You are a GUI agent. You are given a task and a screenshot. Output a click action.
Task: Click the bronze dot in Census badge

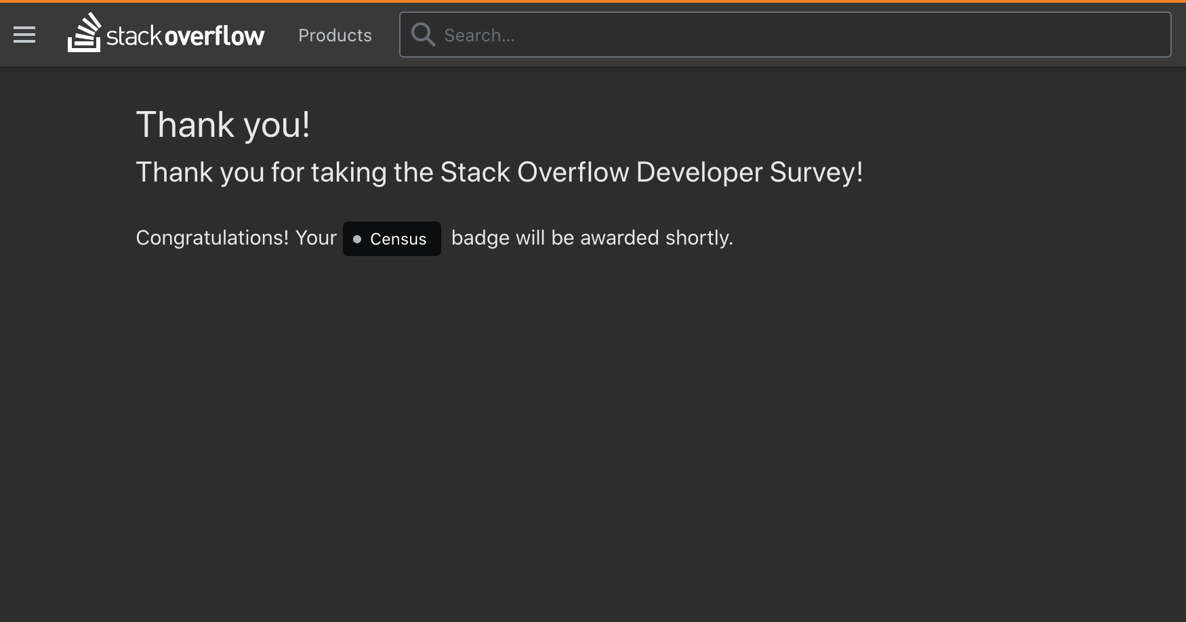coord(357,239)
